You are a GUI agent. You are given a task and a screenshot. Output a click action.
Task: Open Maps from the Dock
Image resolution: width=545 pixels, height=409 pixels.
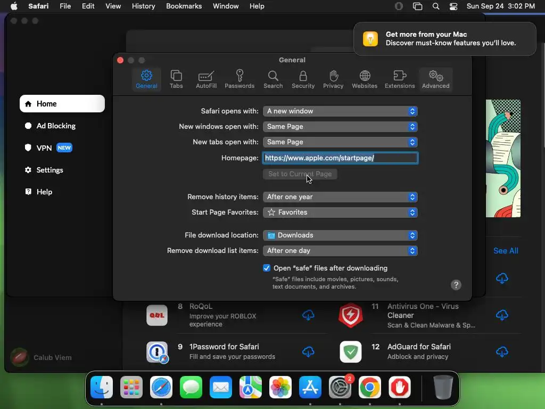(251, 387)
